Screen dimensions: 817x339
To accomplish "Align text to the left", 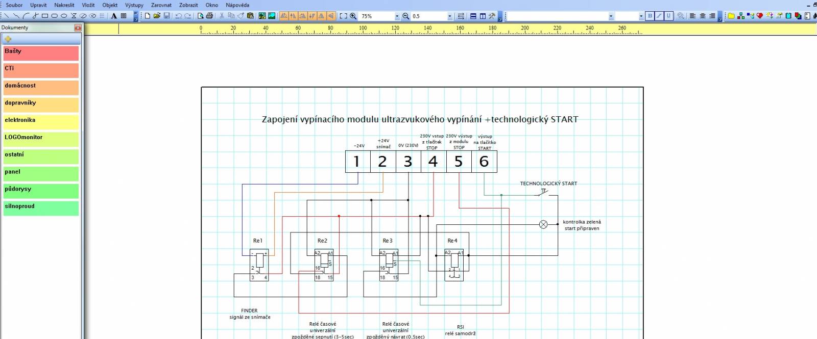I will click(x=693, y=16).
